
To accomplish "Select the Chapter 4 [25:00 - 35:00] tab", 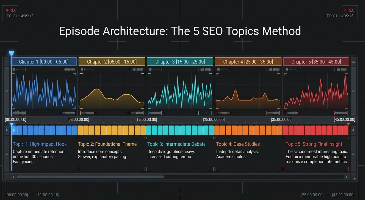I will point(248,62).
